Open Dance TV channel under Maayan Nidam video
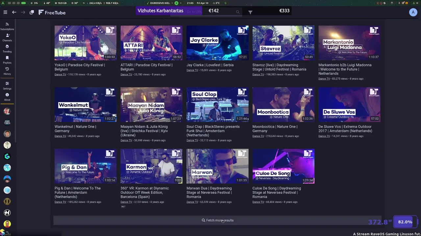The width and height of the screenshot is (421, 236). pos(126,140)
